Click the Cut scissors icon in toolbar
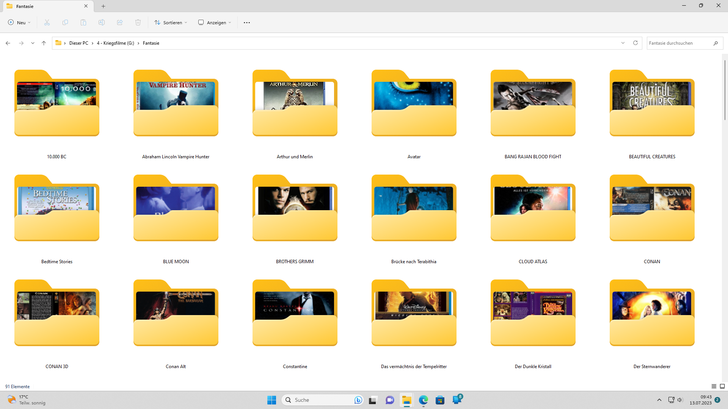The height and width of the screenshot is (409, 728). pos(47,23)
